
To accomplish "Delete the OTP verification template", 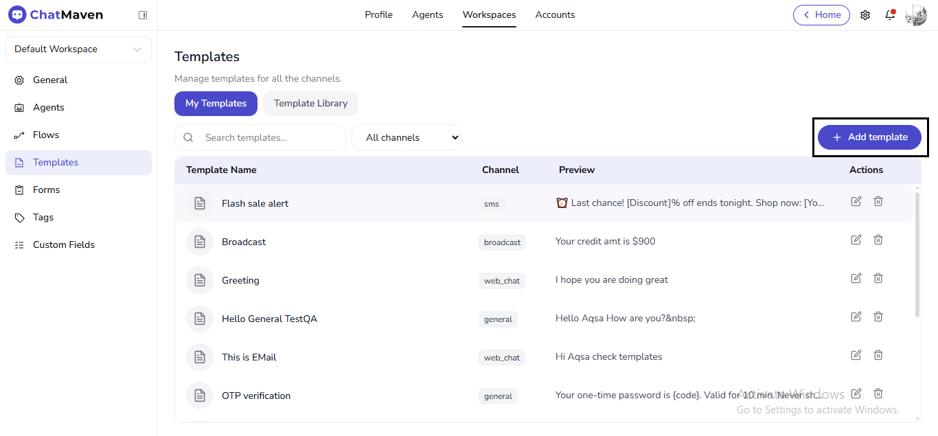I will click(x=878, y=393).
